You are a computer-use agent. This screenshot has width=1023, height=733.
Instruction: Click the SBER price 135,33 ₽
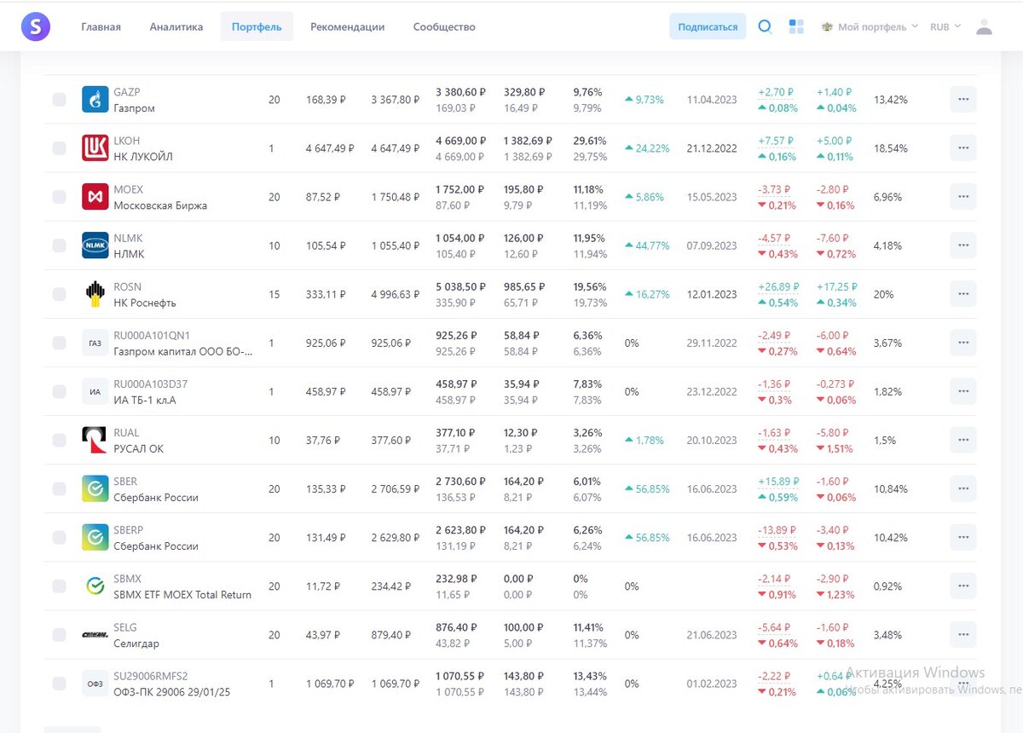click(327, 488)
